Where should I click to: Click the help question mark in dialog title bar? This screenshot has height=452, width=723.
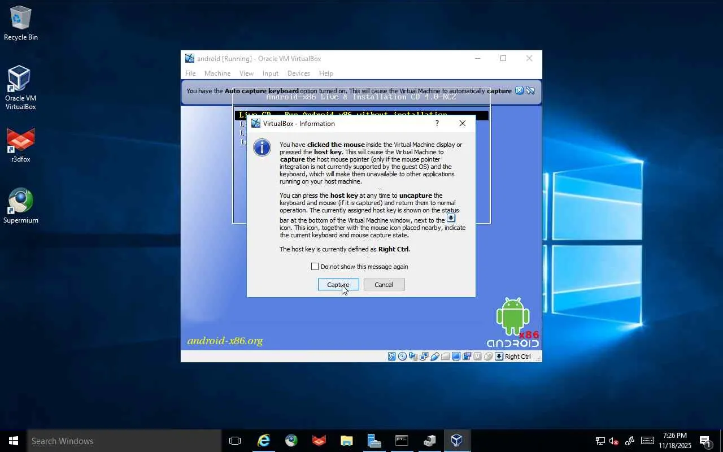pyautogui.click(x=437, y=123)
